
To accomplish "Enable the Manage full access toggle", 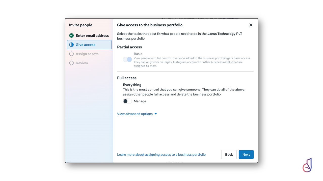I will click(127, 101).
